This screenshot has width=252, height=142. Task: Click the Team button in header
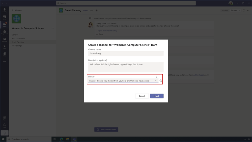pos(225,10)
